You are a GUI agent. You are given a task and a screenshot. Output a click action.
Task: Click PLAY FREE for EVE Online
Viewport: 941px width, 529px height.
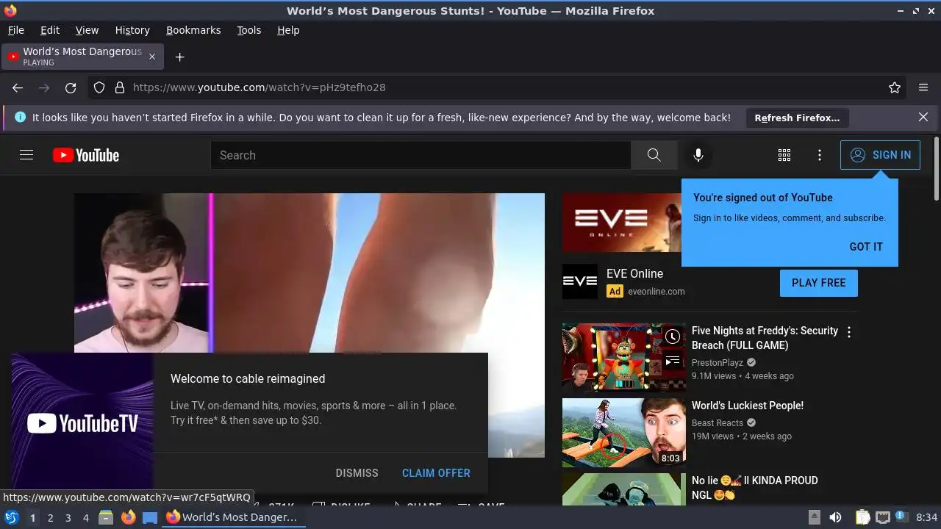(x=819, y=283)
